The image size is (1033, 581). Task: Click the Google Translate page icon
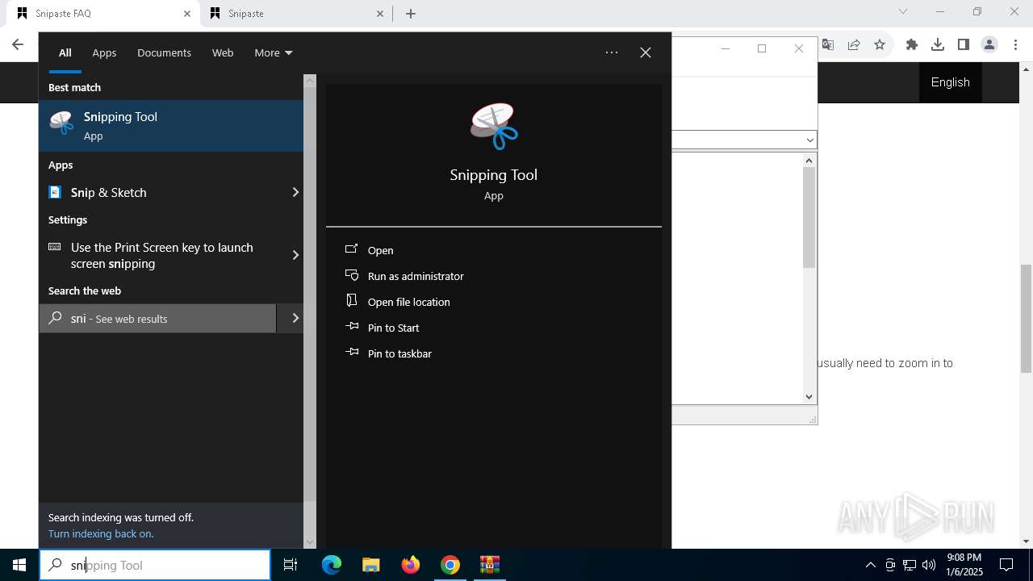[828, 44]
